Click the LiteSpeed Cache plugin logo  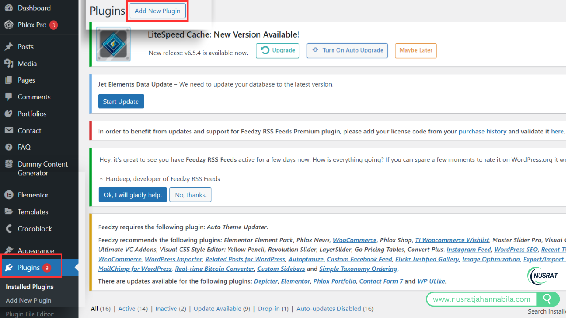(x=114, y=44)
